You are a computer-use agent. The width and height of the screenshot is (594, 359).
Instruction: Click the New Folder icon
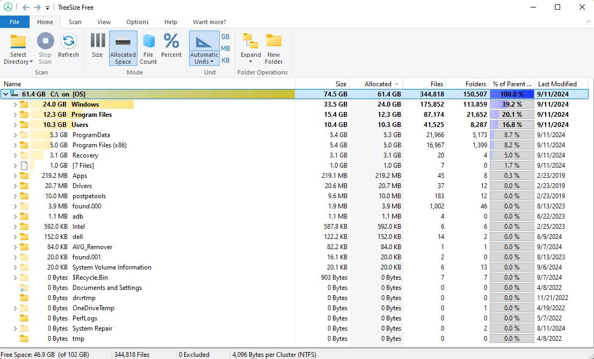pos(273,42)
